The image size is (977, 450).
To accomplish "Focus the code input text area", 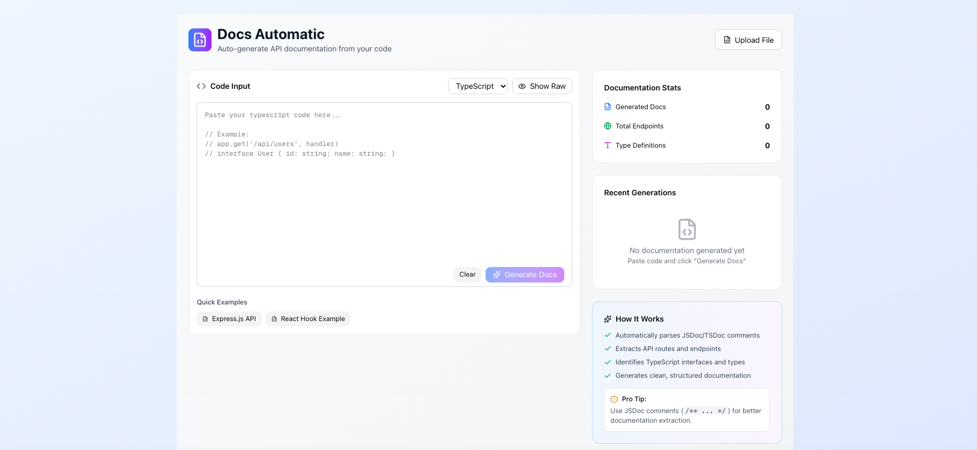I will (384, 194).
